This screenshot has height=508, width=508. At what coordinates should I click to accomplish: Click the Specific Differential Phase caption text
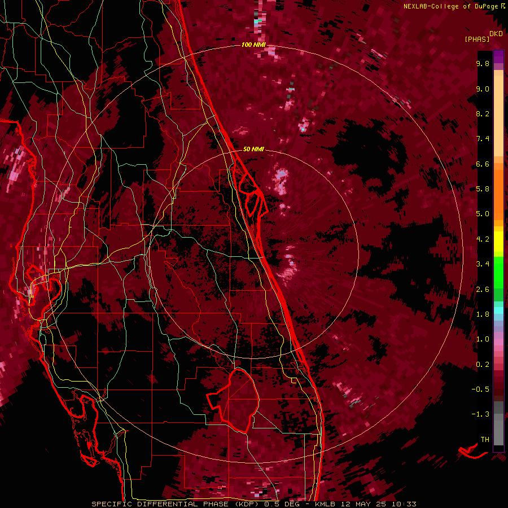(253, 504)
